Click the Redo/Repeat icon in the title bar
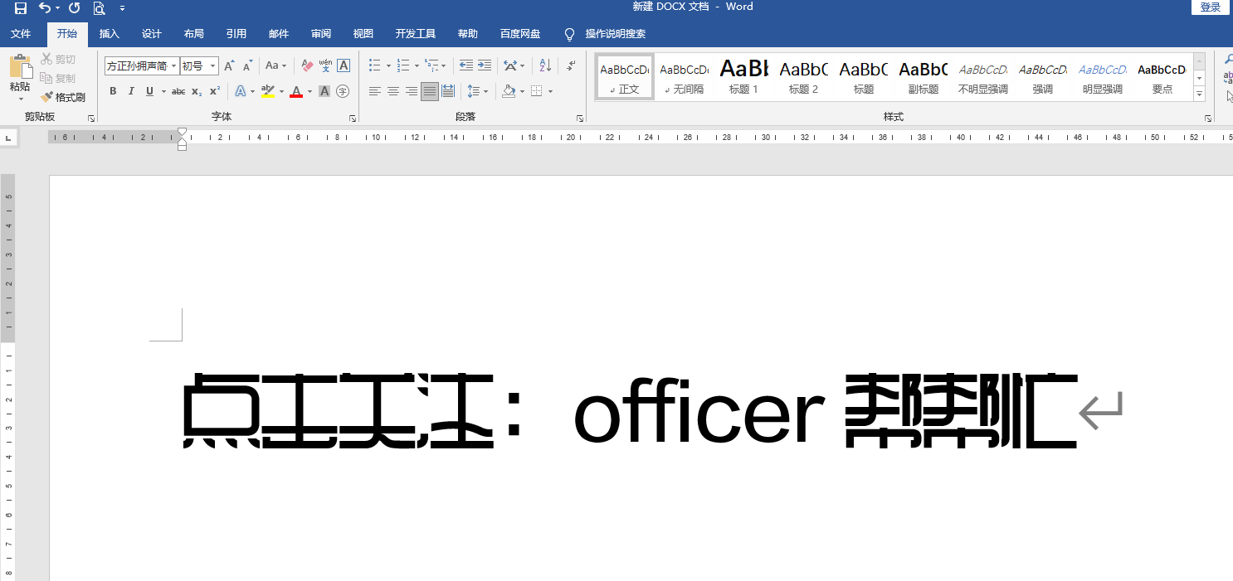Screen dimensions: 1233x581 coord(74,8)
